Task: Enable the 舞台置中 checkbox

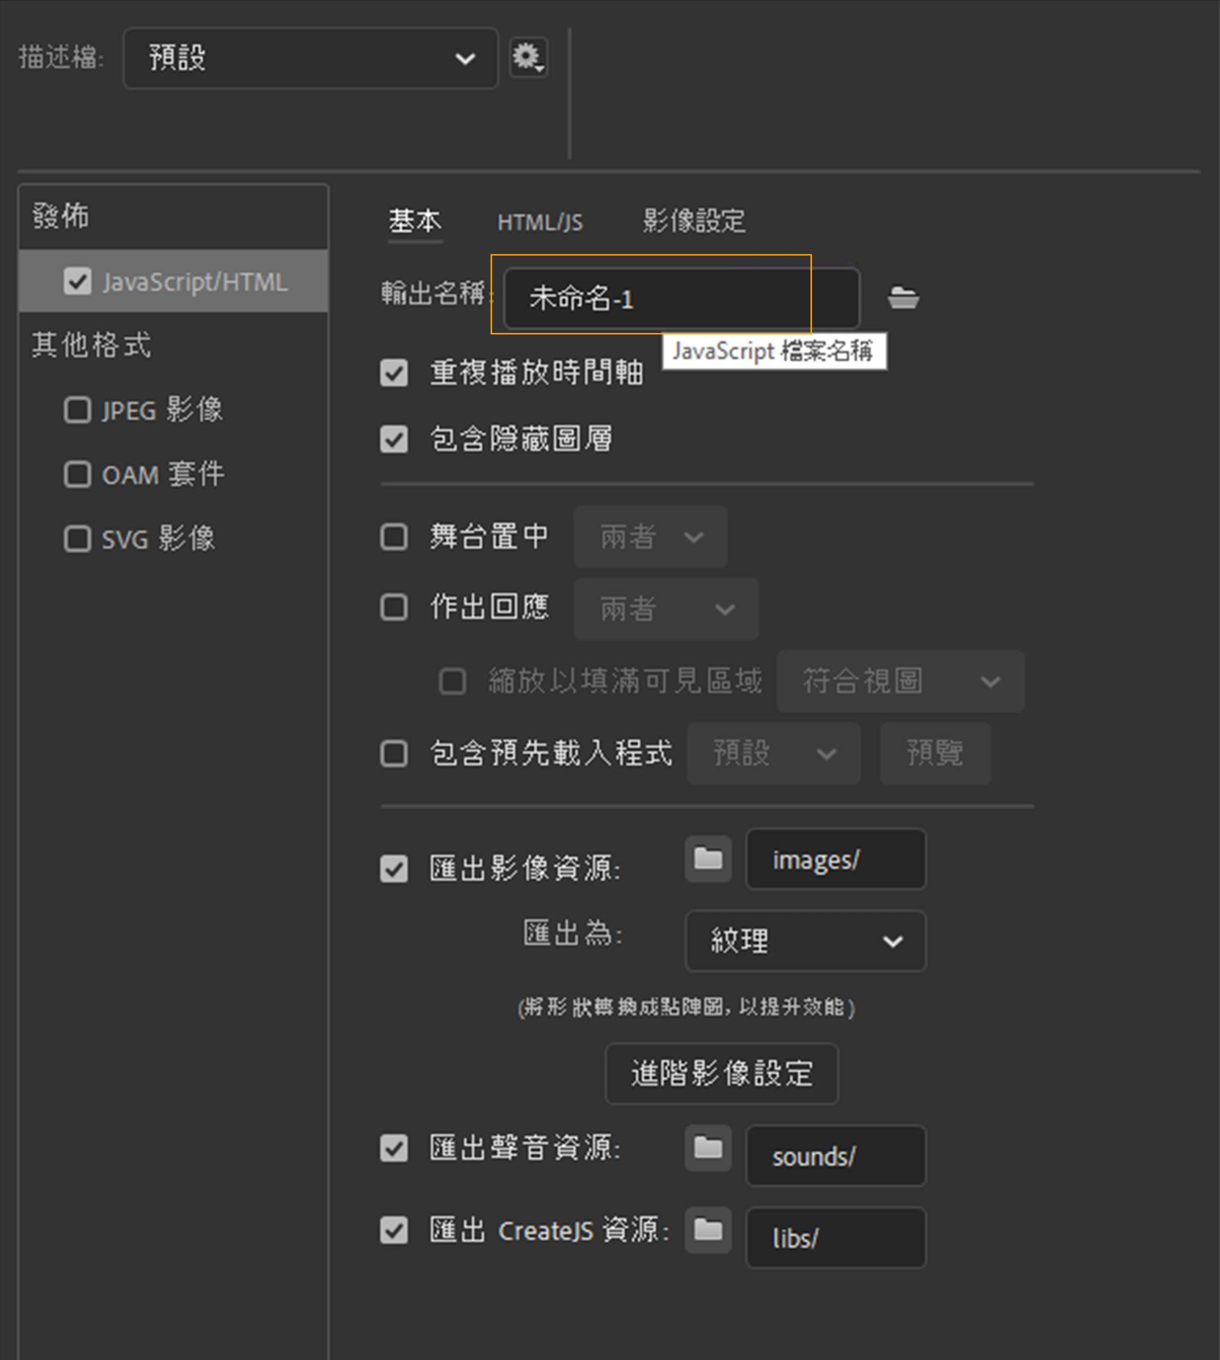Action: tap(393, 537)
